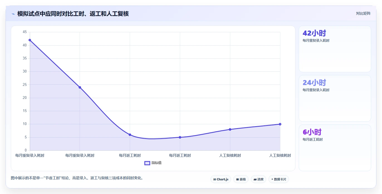Click the y-axis tick label 30

25,71
